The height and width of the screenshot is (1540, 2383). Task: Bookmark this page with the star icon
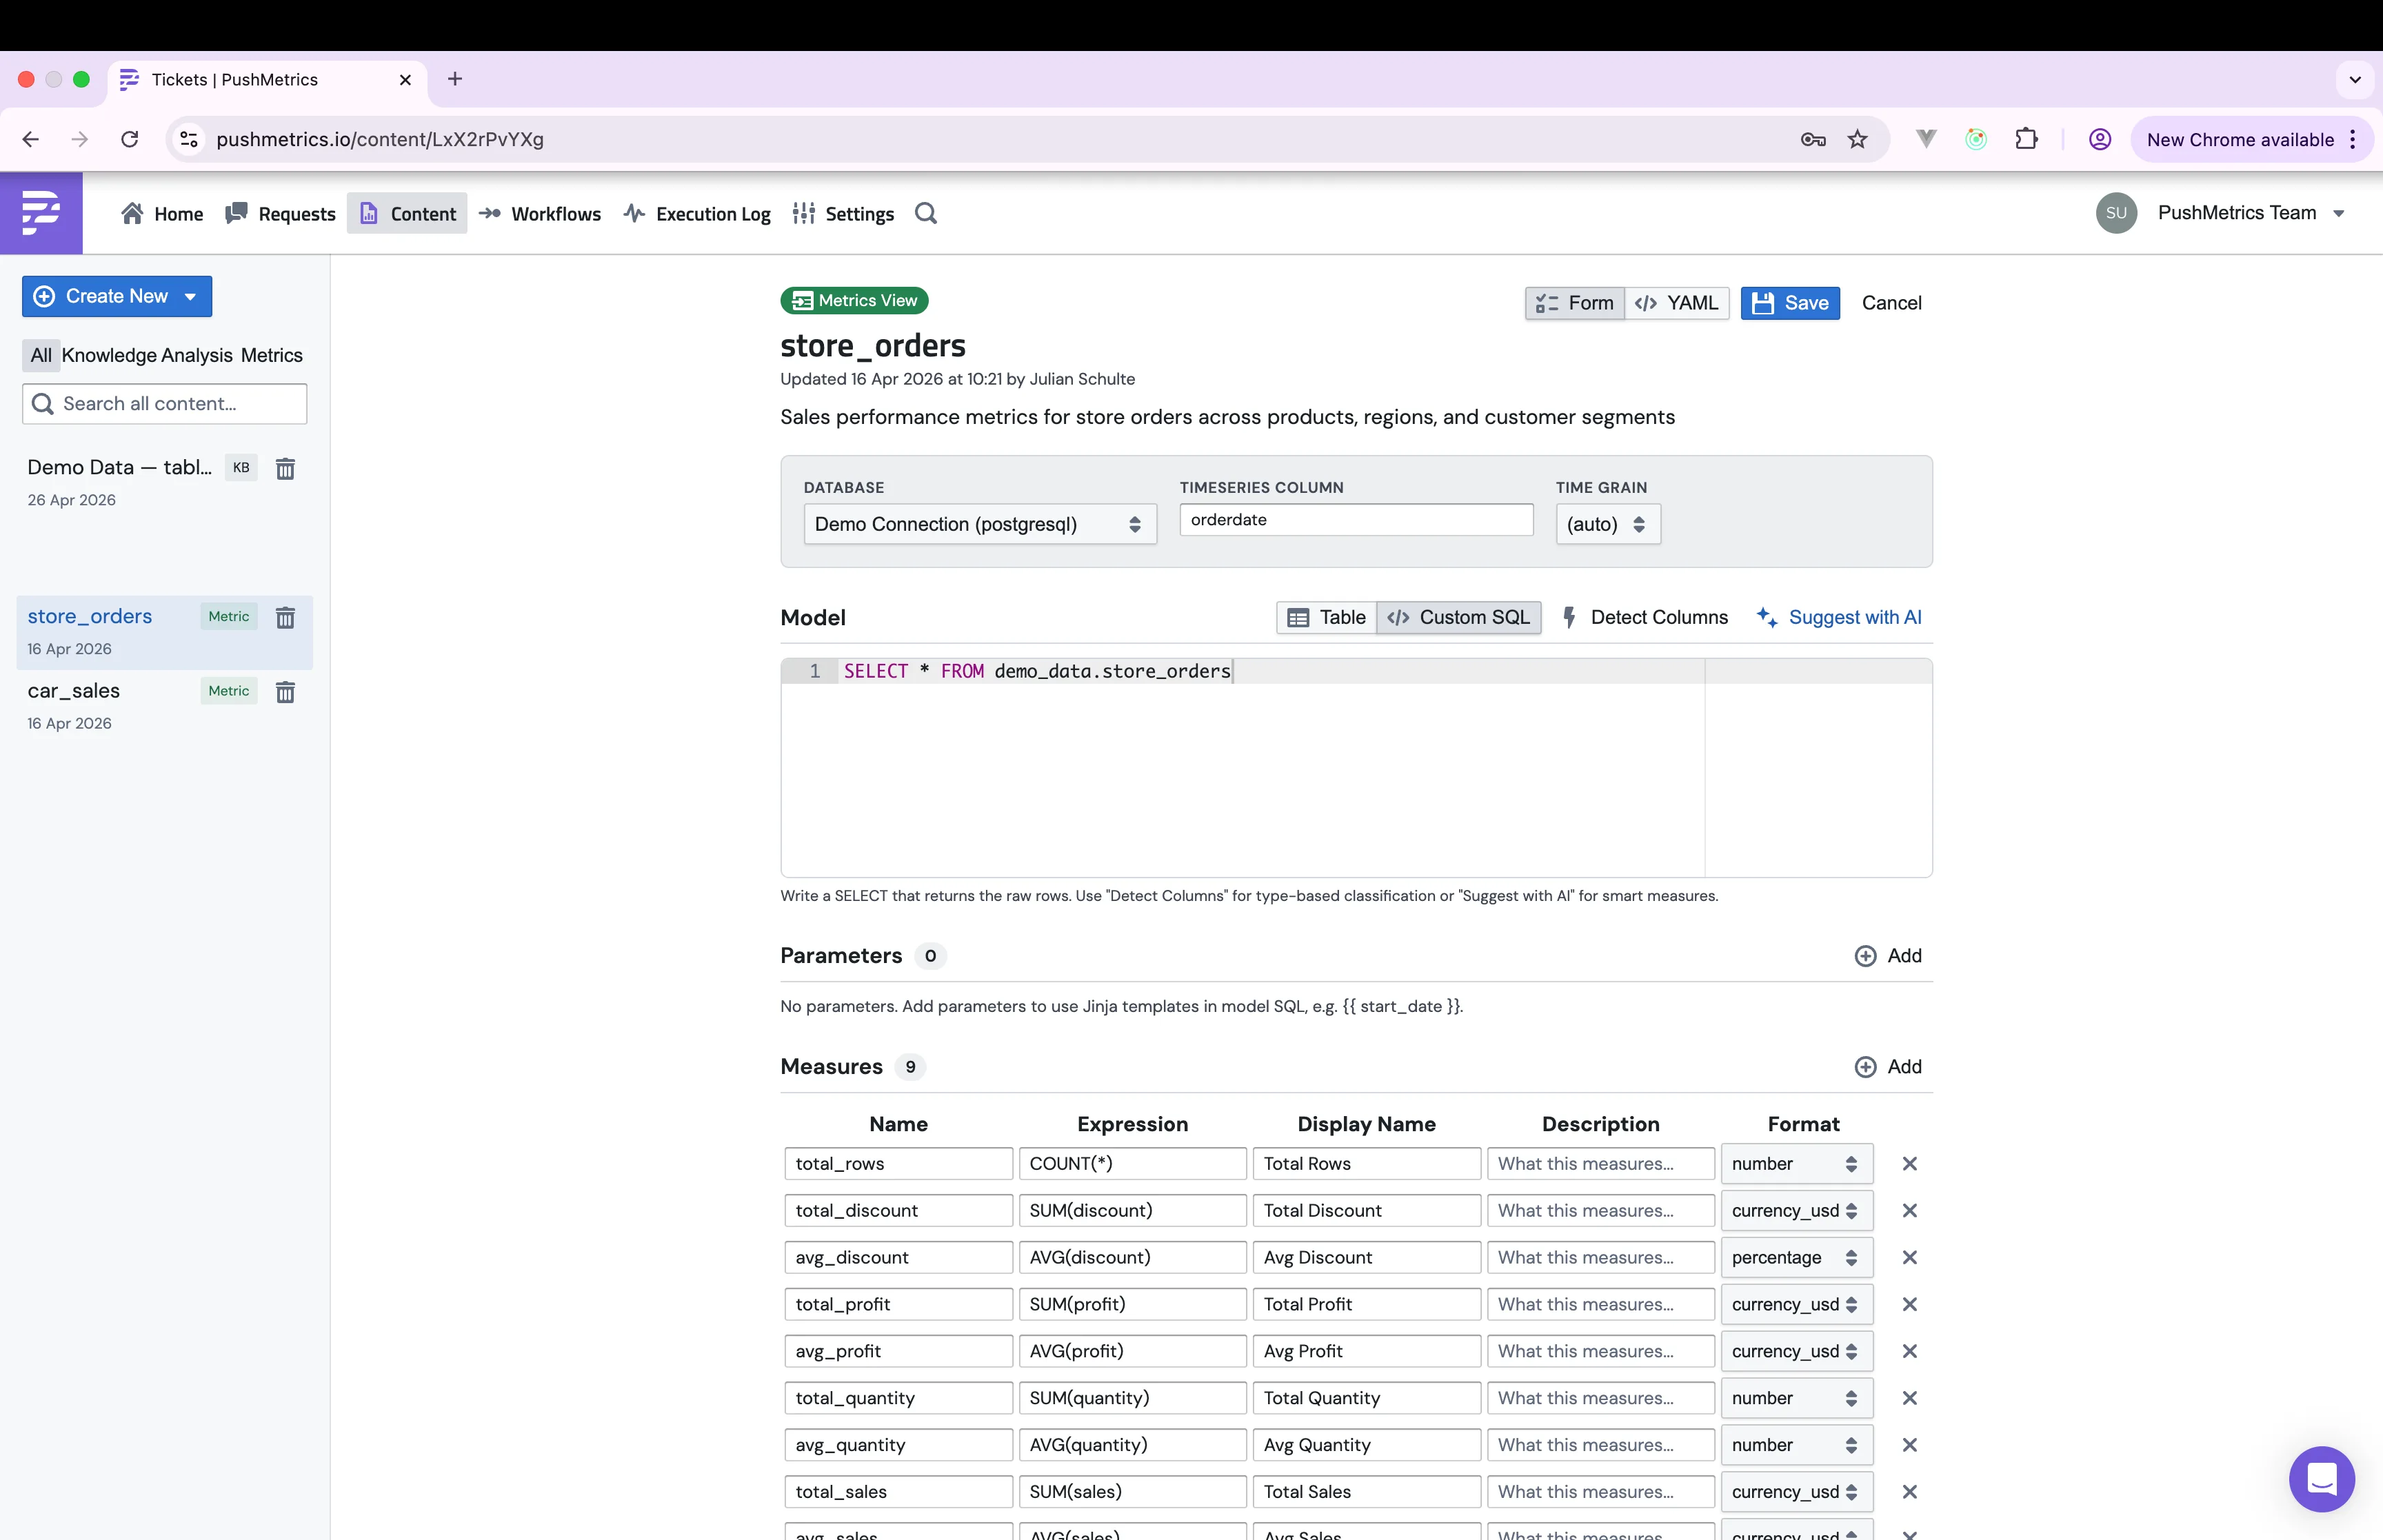point(1857,139)
